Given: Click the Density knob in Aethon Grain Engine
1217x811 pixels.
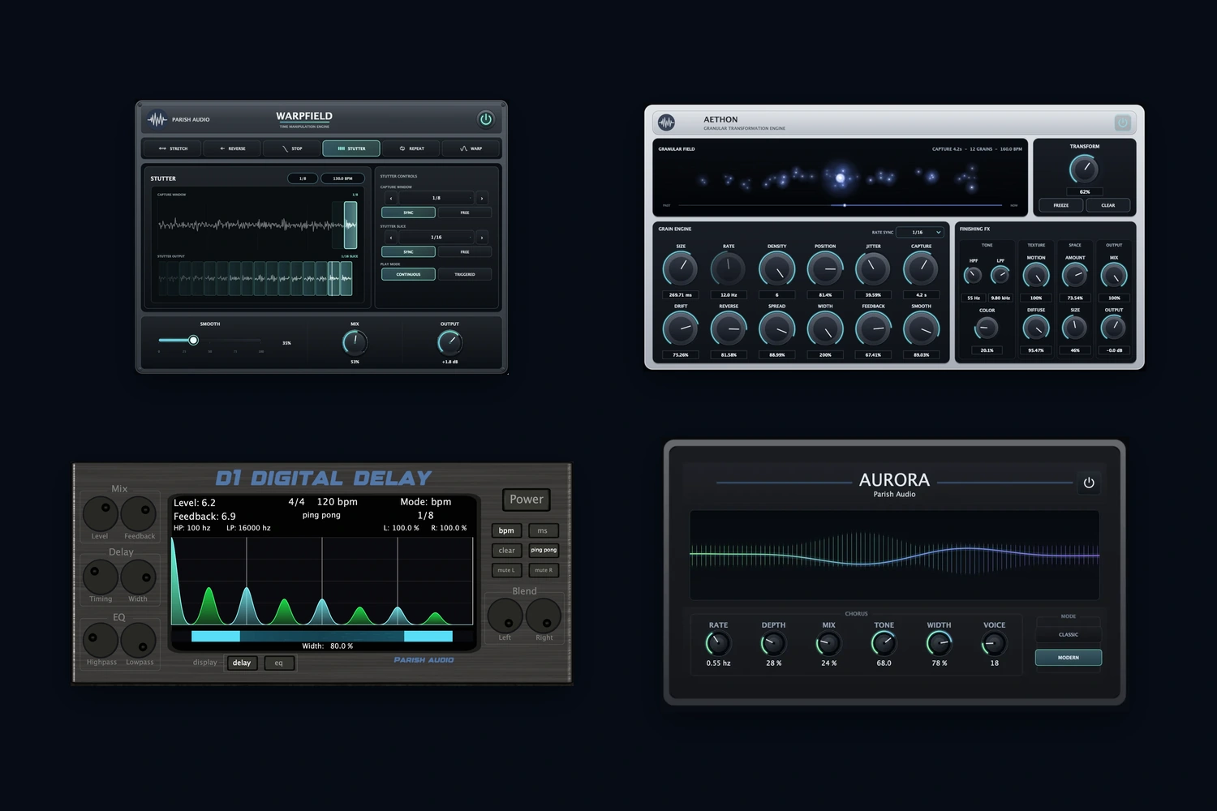Looking at the screenshot, I should click(776, 268).
